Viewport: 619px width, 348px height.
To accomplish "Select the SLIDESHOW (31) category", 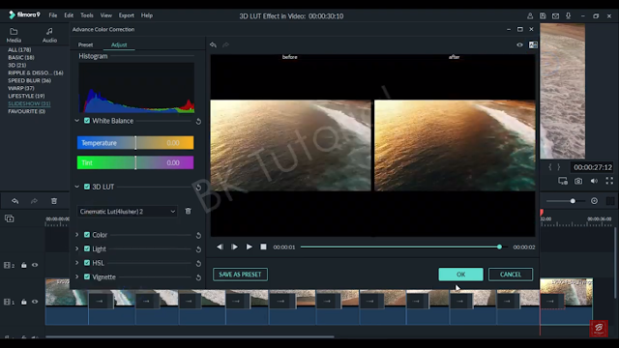I will (x=29, y=103).
